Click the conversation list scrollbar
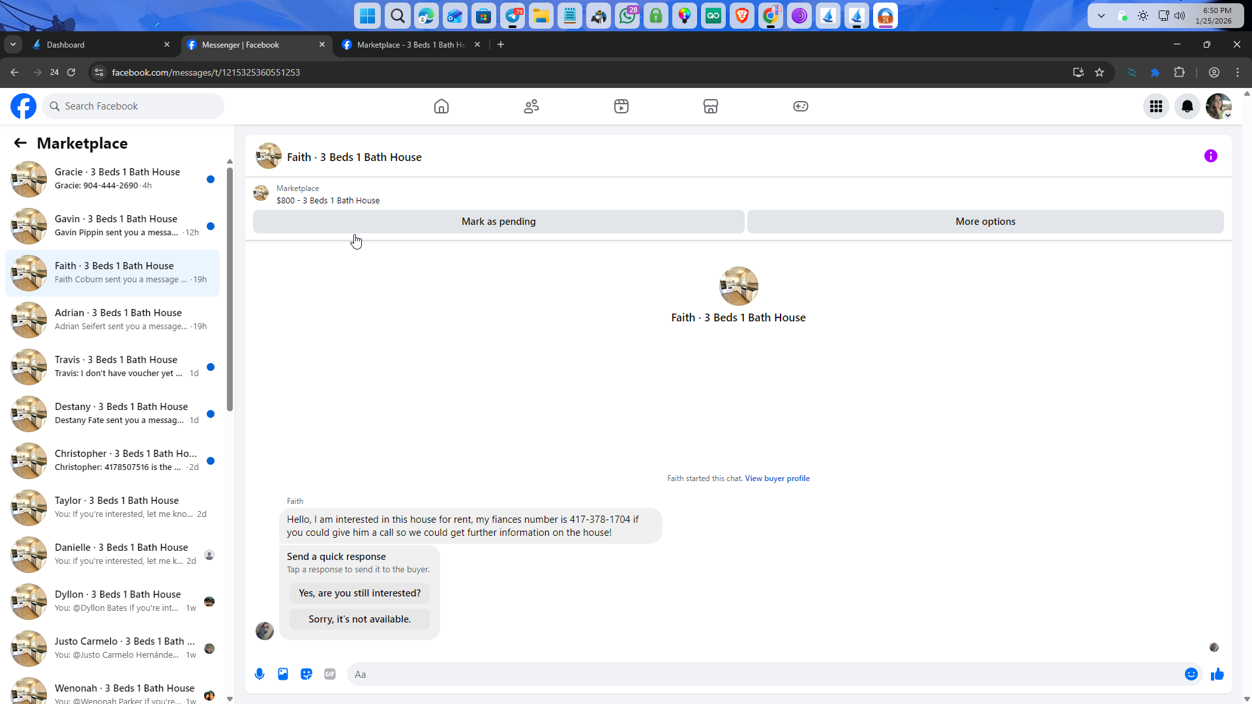 [x=230, y=289]
